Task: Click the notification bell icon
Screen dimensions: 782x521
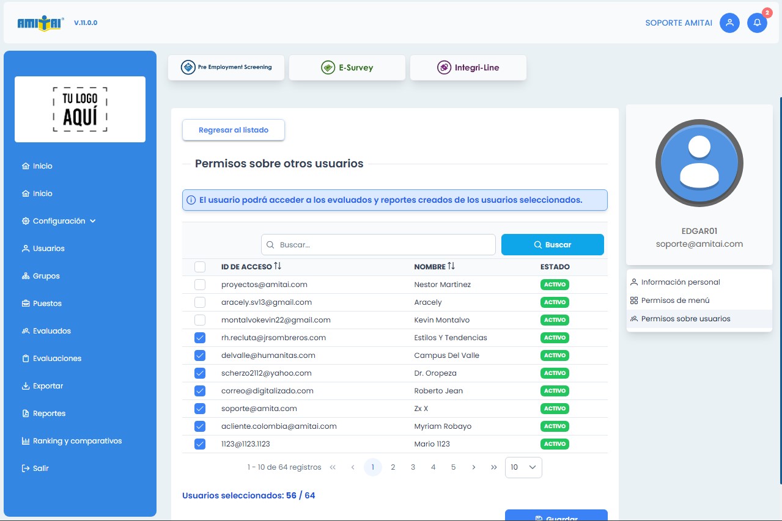Action: 757,23
